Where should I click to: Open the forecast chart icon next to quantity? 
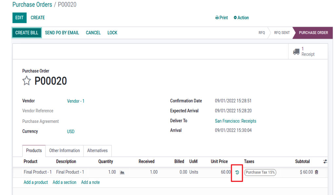tap(122, 172)
